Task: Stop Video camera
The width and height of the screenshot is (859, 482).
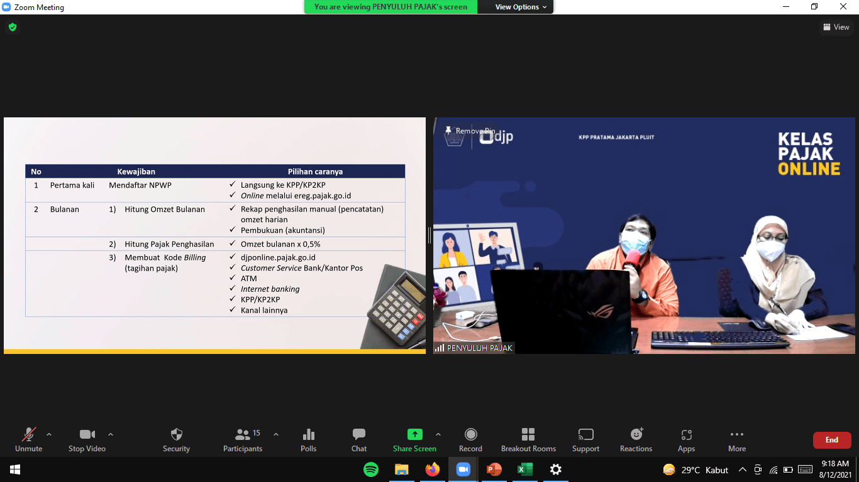Action: click(87, 439)
